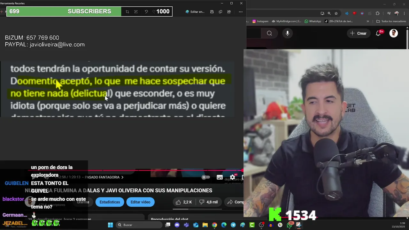Click the taskbar 'Buscar' search box
409x230 pixels.
point(139,225)
